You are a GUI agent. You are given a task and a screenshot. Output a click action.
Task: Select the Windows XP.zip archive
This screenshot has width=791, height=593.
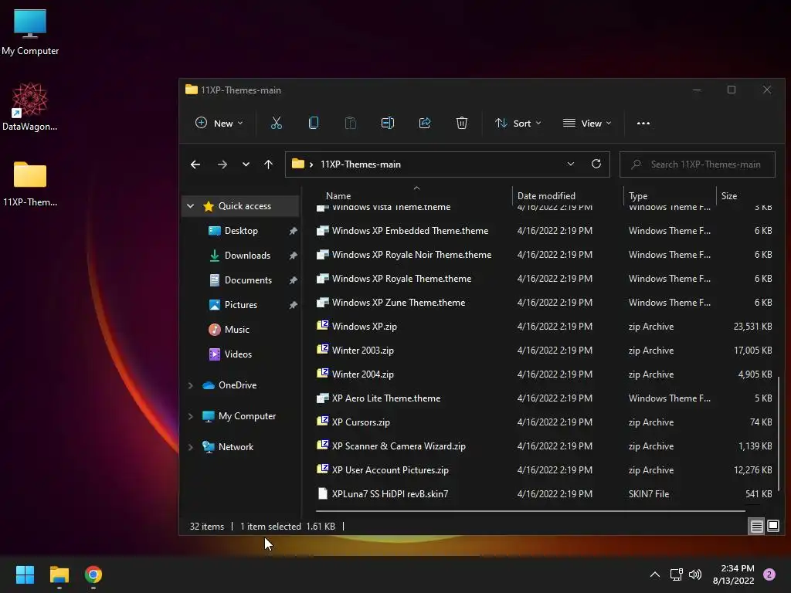[x=544, y=327]
